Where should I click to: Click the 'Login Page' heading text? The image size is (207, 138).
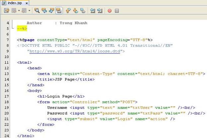click(60, 96)
